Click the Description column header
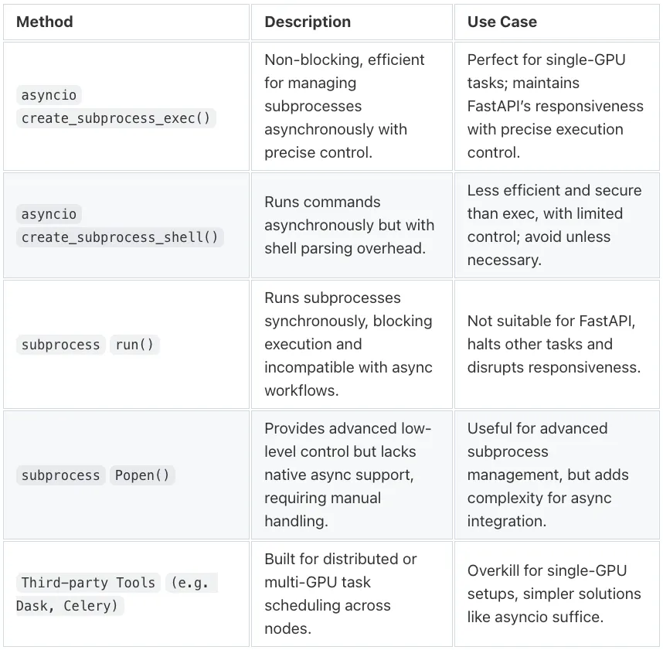663x650 pixels. tap(308, 22)
